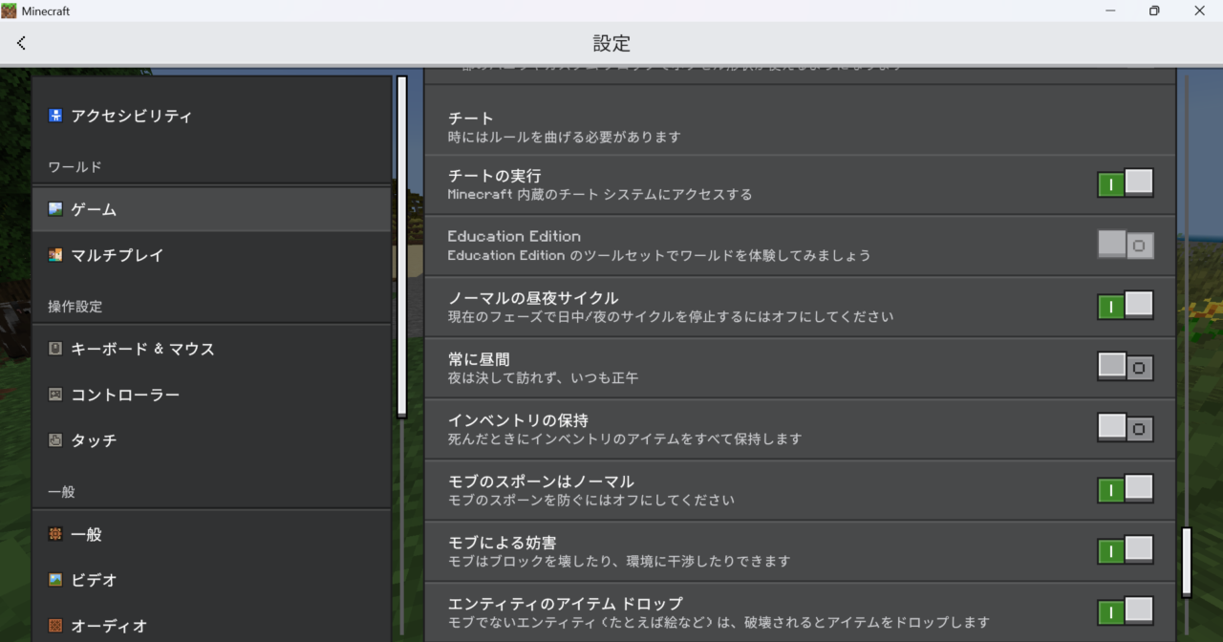The width and height of the screenshot is (1223, 642).
Task: Click the ゲーム landscape icon in the sidebar
Action: click(x=55, y=208)
